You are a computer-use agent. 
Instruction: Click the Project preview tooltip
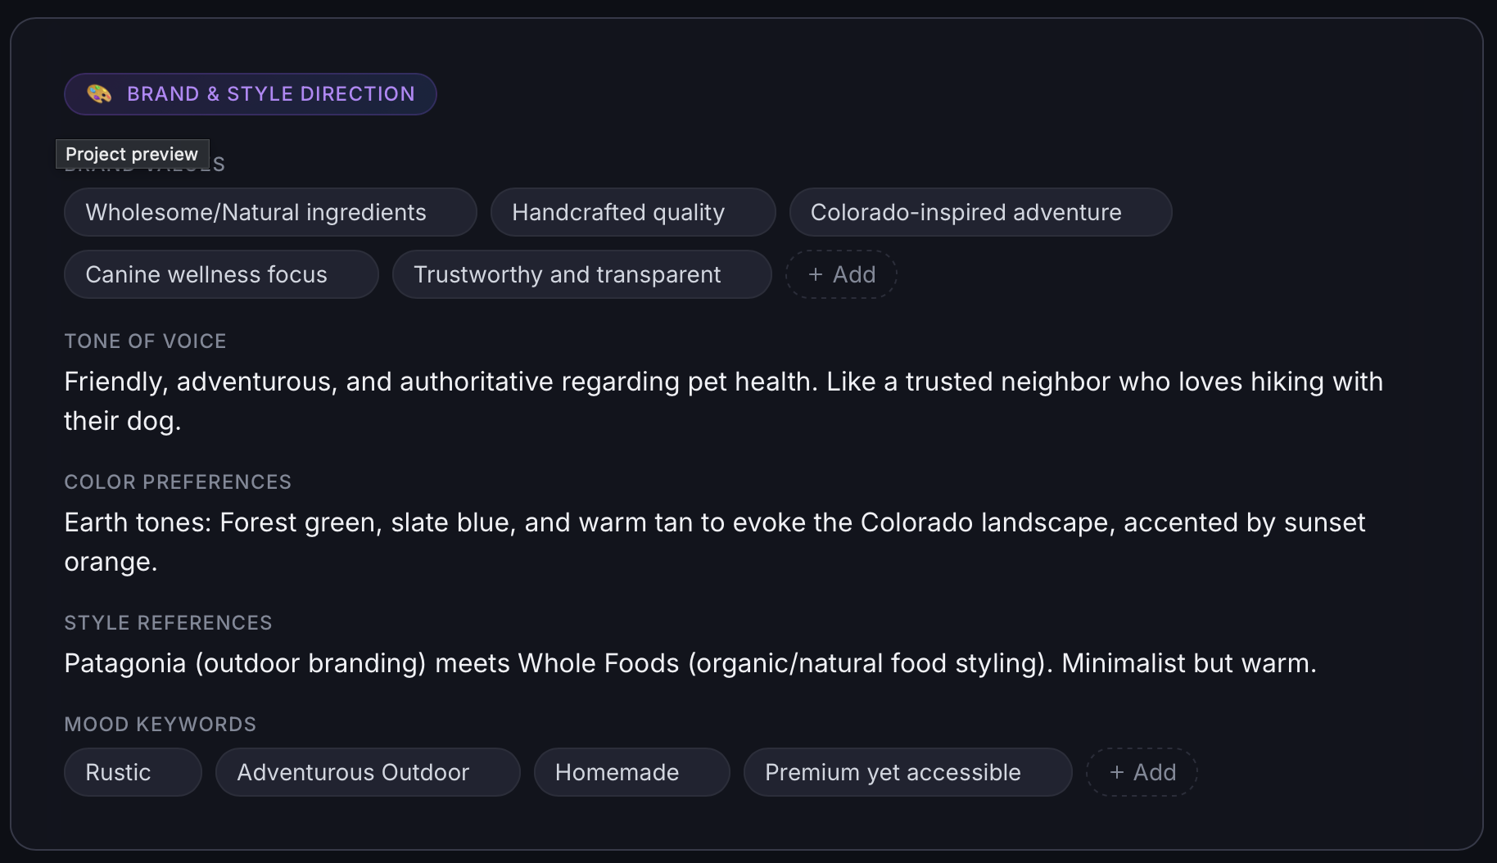point(132,154)
